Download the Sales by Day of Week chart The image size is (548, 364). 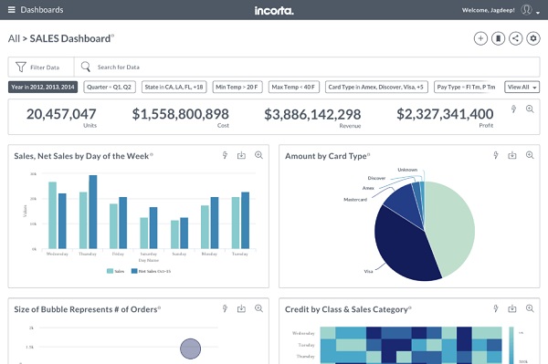[241, 155]
